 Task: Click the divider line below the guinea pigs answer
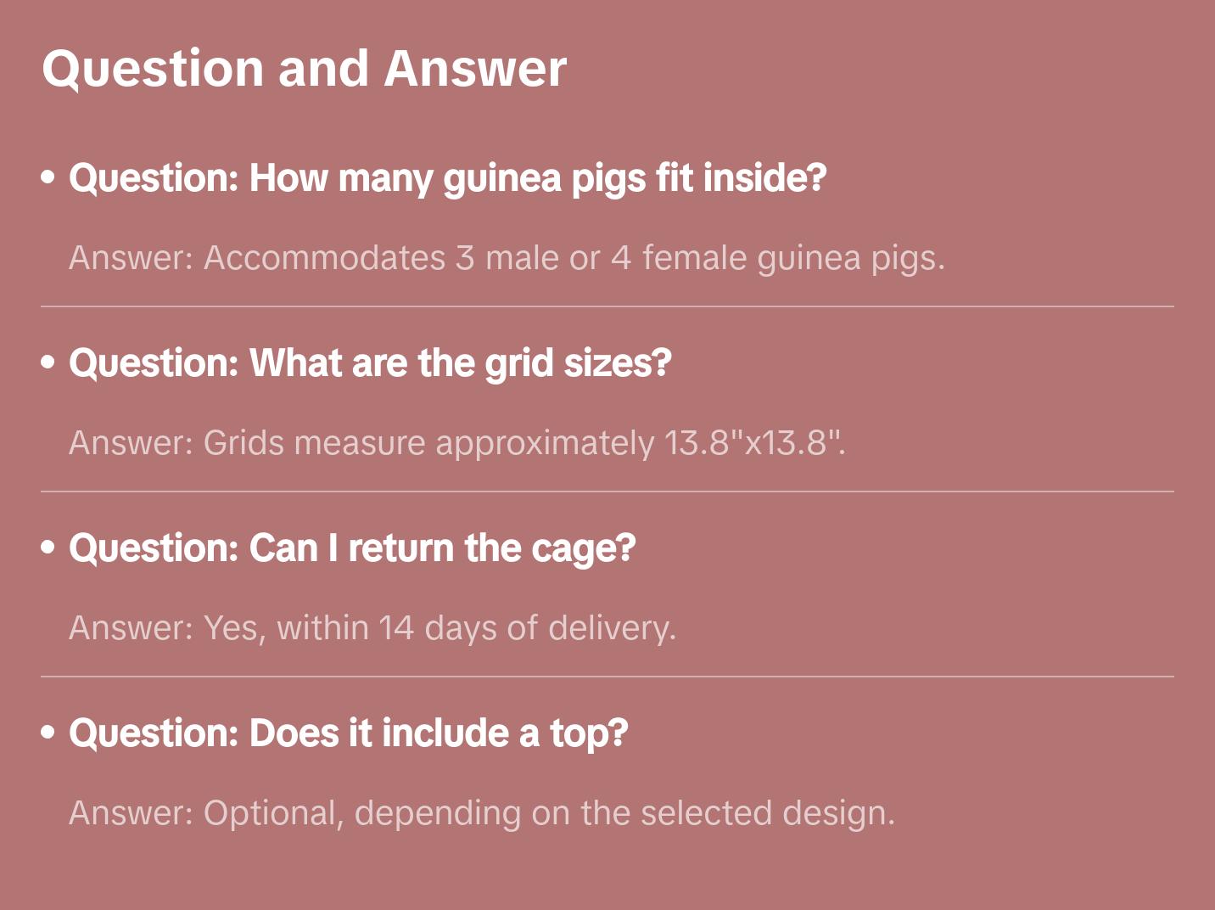coord(607,306)
